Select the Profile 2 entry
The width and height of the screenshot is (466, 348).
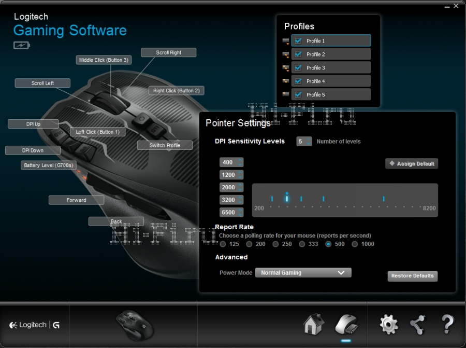coord(331,54)
